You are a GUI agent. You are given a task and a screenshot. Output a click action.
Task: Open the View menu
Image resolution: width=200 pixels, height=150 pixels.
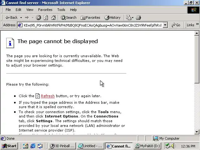30,10
